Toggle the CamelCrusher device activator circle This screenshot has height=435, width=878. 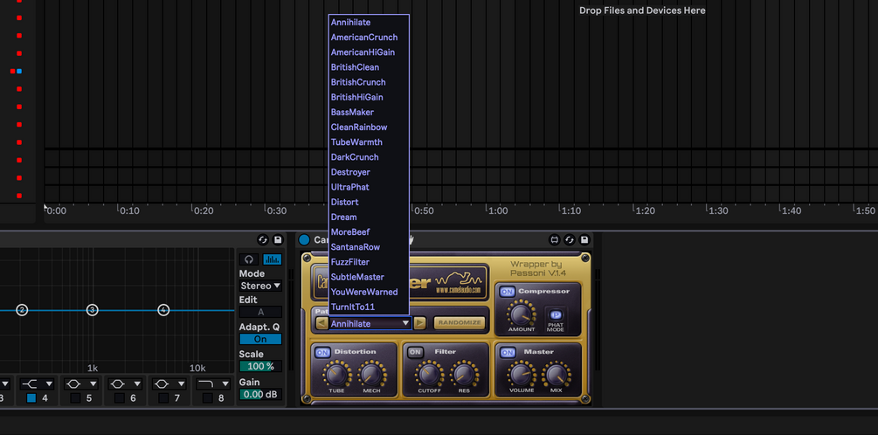click(x=304, y=239)
